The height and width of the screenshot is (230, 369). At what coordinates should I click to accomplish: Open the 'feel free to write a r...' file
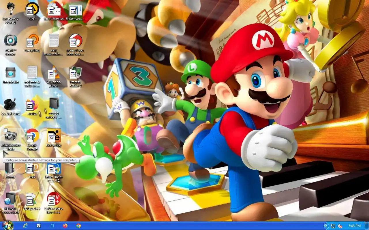(x=32, y=76)
